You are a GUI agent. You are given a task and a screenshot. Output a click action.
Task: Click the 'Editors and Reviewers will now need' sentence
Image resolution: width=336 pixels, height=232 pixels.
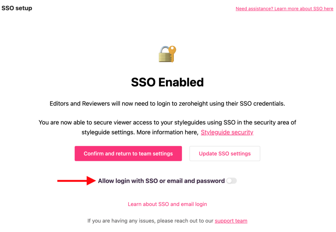point(167,104)
